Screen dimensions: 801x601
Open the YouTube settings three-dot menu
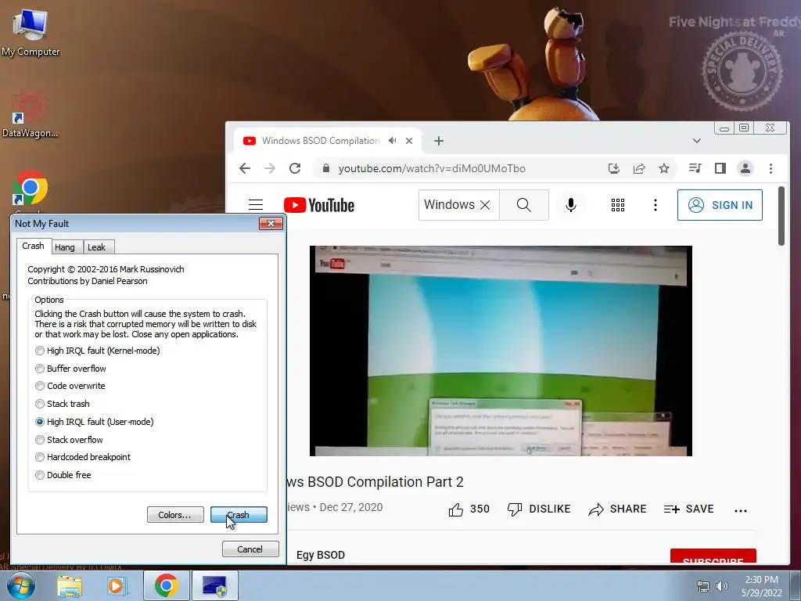point(656,205)
